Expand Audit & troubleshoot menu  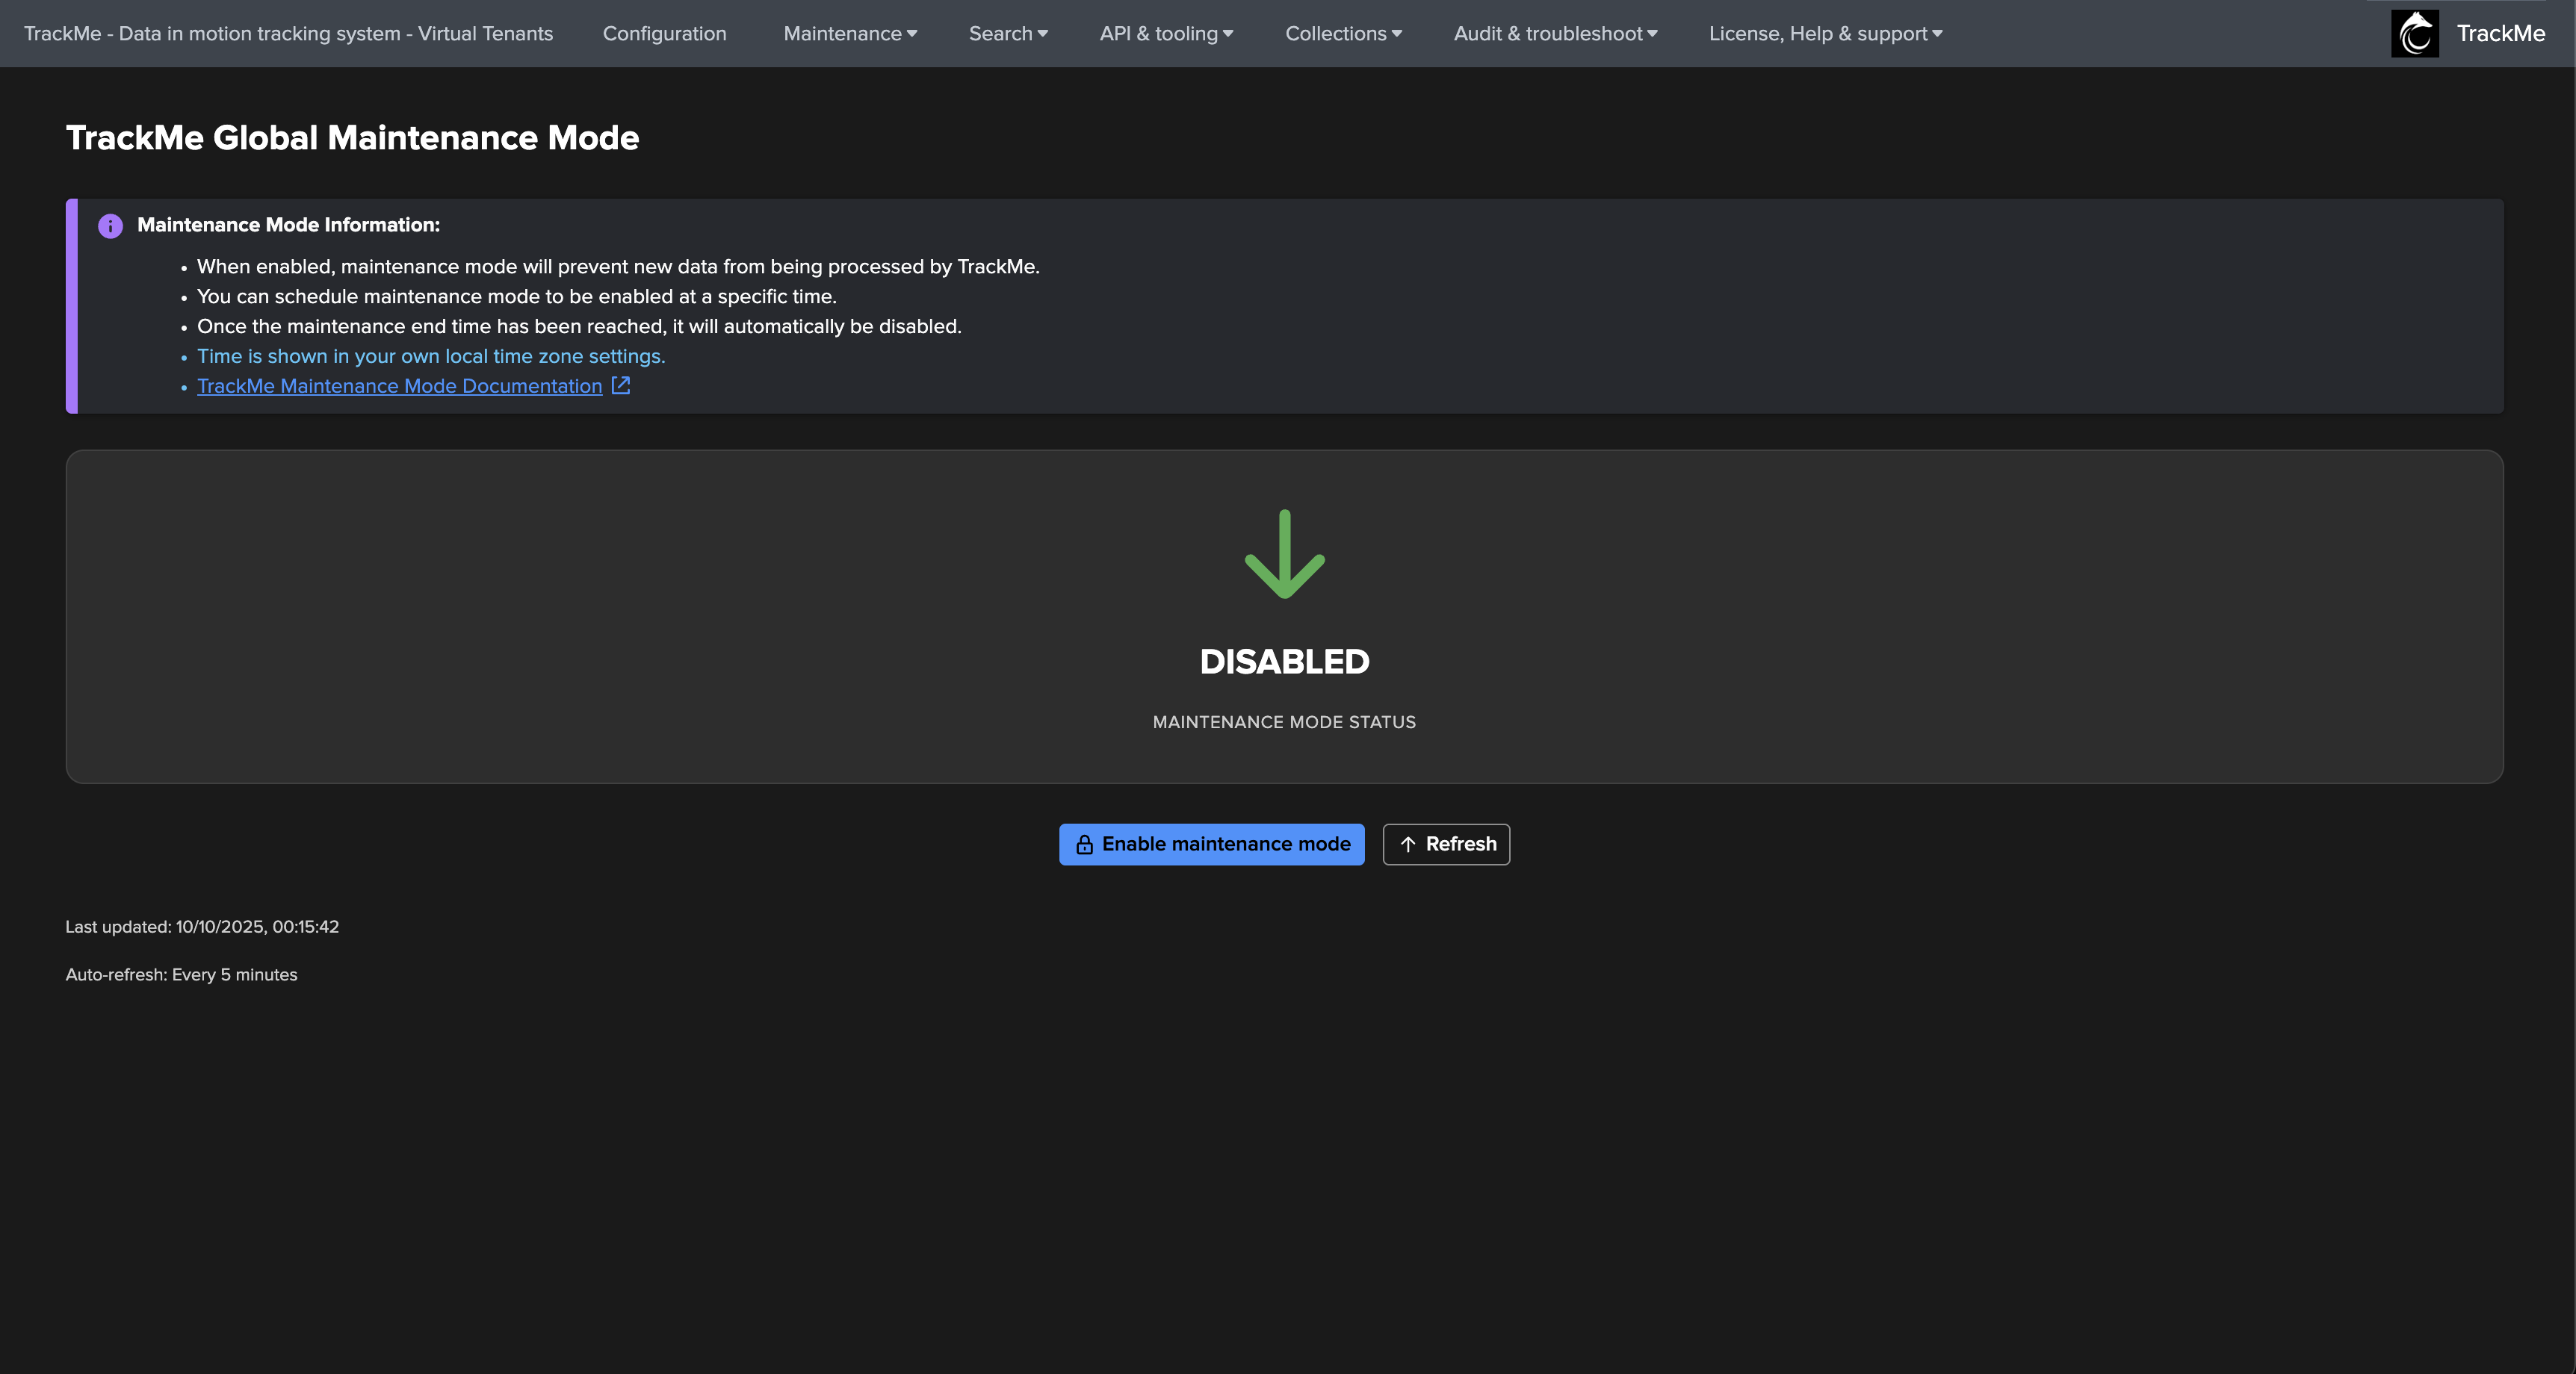[x=1554, y=33]
